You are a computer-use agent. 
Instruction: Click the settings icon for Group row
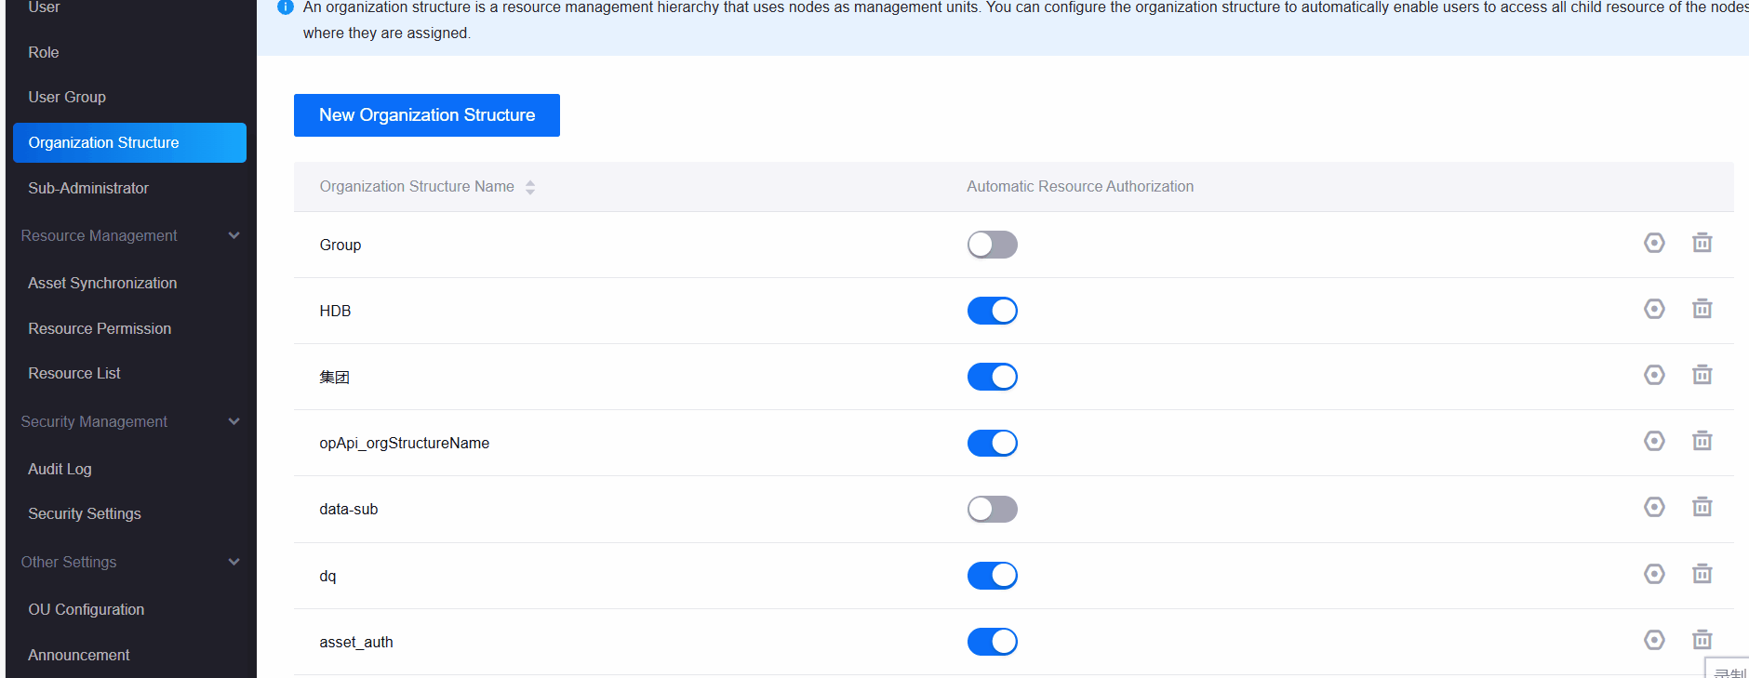tap(1654, 243)
